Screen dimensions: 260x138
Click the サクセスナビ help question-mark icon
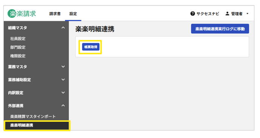point(192,14)
